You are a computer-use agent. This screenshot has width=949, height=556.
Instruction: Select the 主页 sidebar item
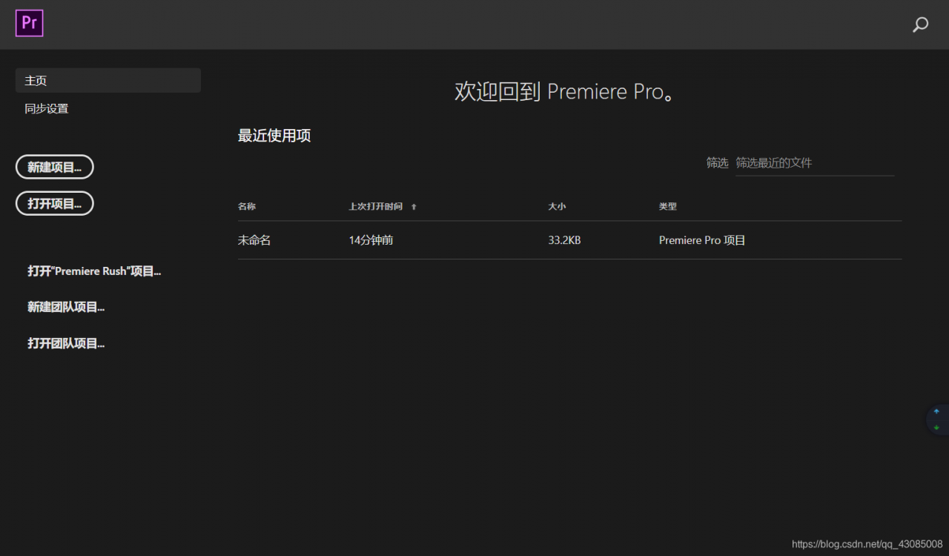(x=108, y=80)
